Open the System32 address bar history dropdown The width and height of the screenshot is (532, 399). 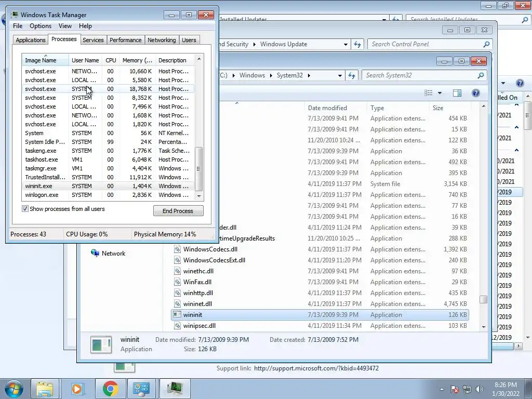[x=340, y=76]
